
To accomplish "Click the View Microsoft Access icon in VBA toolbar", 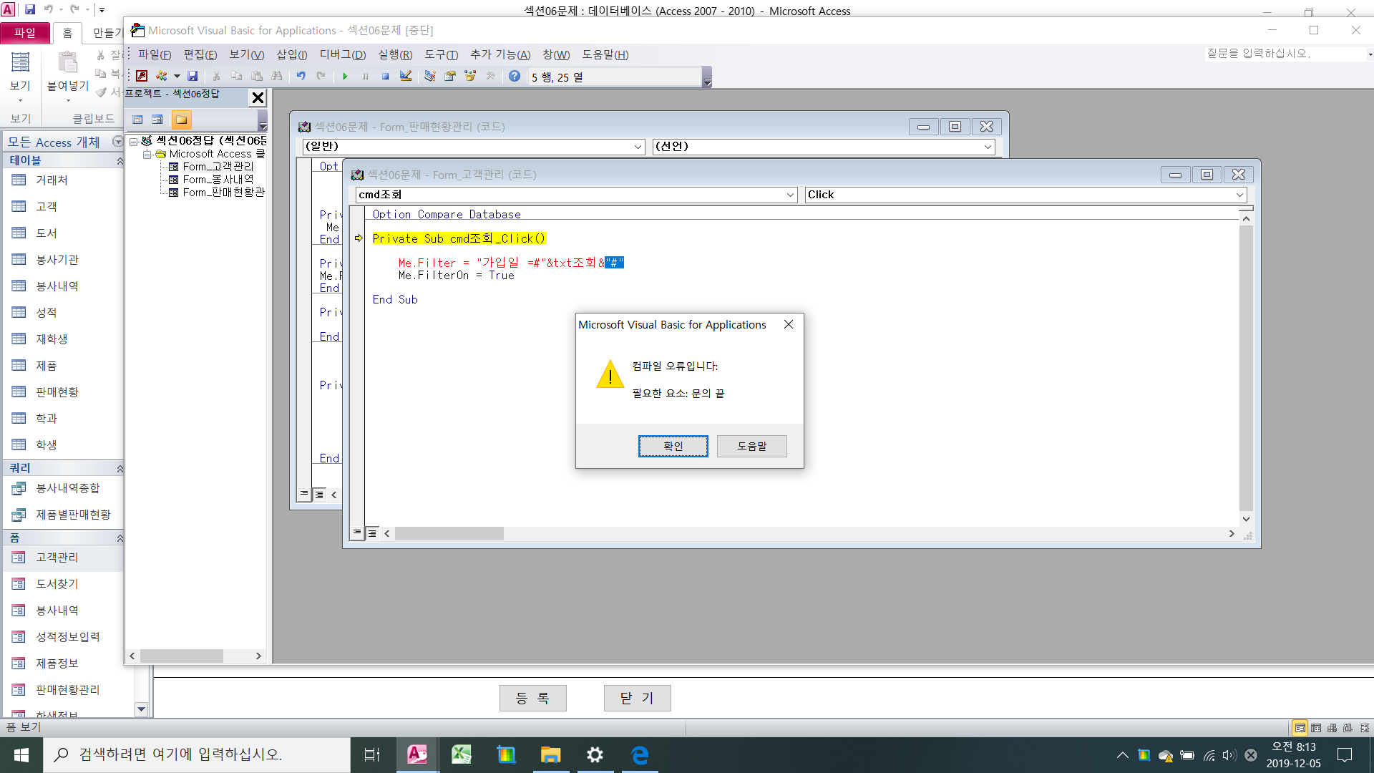I will coord(142,76).
